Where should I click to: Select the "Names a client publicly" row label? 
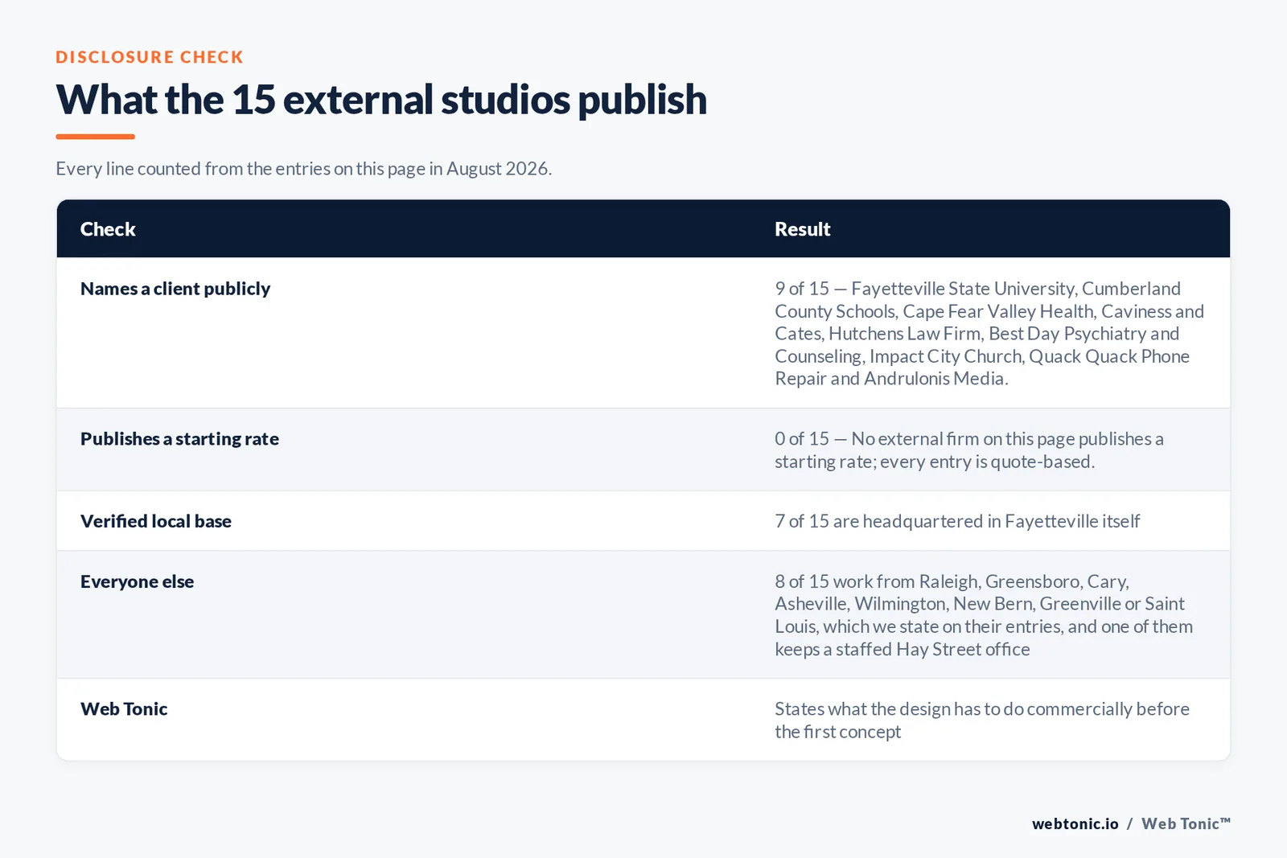tap(175, 289)
